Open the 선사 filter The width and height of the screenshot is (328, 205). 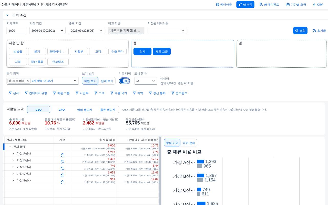[x=14, y=93]
